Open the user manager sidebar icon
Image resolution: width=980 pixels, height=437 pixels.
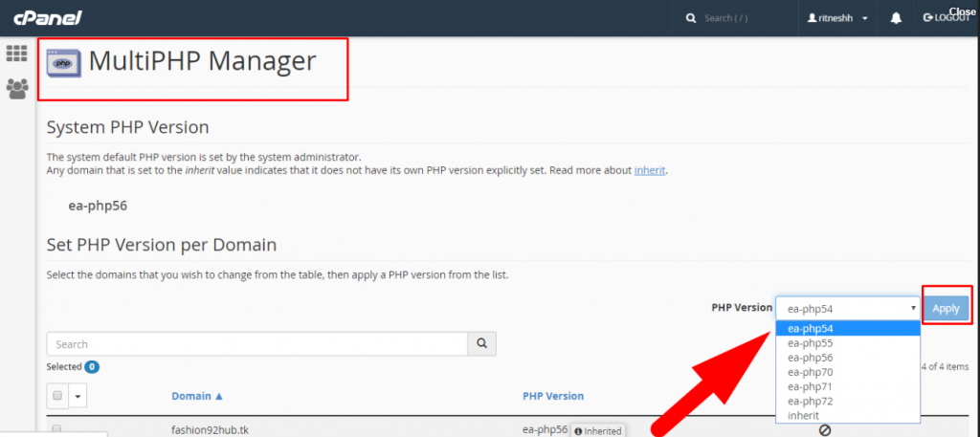coord(17,89)
